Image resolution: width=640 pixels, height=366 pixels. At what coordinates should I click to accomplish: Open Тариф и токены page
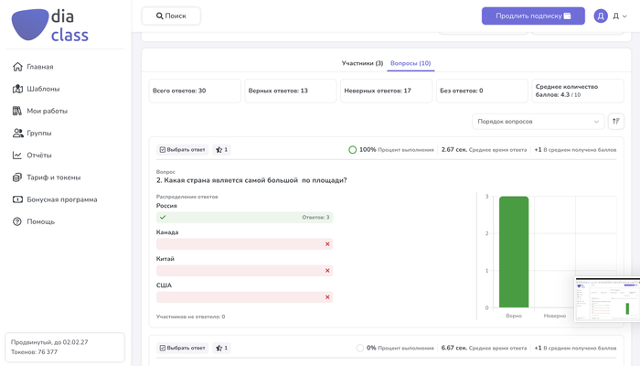(x=47, y=178)
